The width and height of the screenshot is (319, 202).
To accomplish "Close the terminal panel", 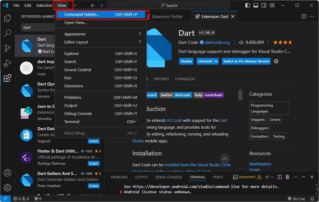I will (312, 177).
